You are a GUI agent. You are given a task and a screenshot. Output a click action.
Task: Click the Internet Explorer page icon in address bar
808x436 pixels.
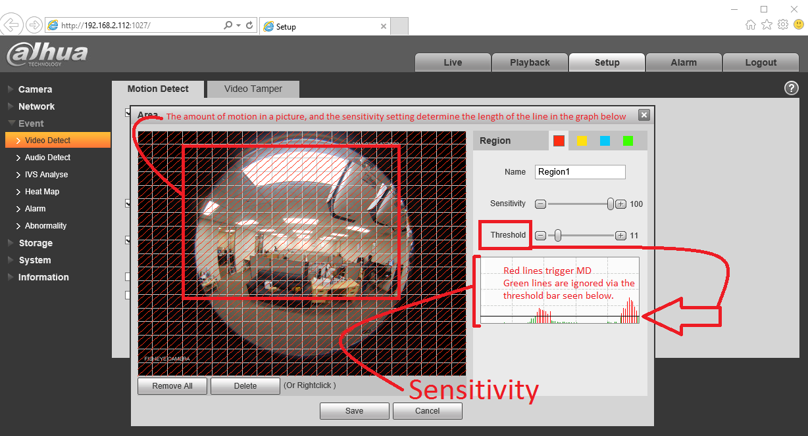click(53, 26)
